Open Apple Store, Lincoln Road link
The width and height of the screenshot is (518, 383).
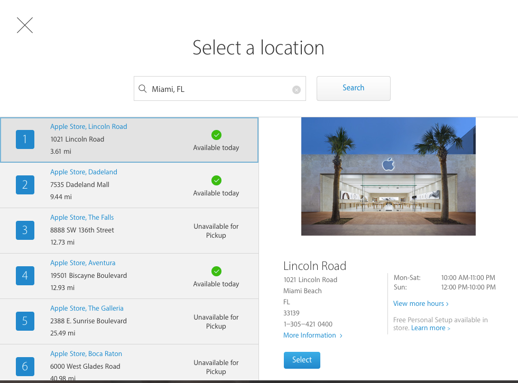[x=89, y=126]
